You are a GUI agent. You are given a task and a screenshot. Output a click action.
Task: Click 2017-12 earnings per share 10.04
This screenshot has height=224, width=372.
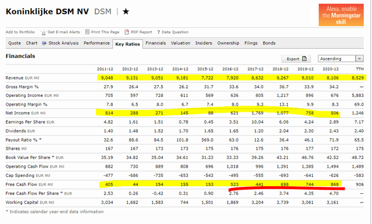pos(257,122)
